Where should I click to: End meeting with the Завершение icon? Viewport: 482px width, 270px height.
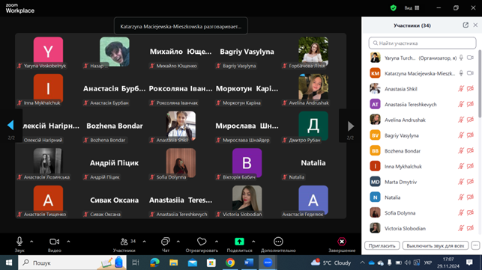click(342, 242)
